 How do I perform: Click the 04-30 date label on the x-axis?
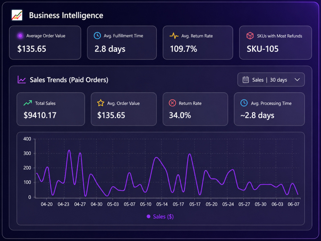tap(96, 204)
